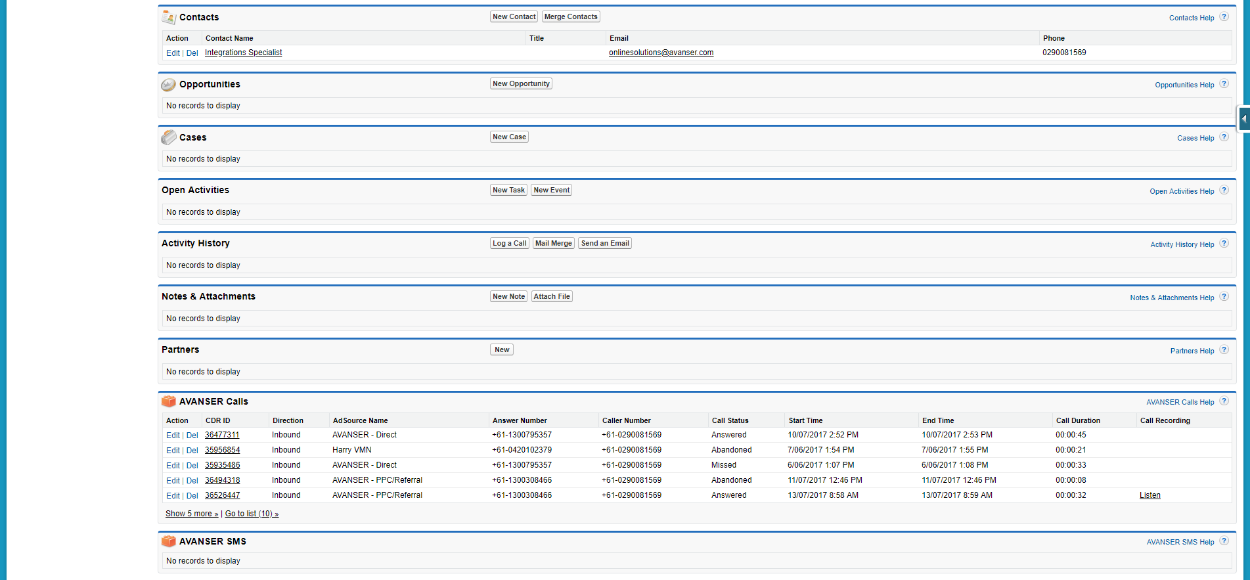Click New button in Partners section
The image size is (1250, 580).
[502, 350]
